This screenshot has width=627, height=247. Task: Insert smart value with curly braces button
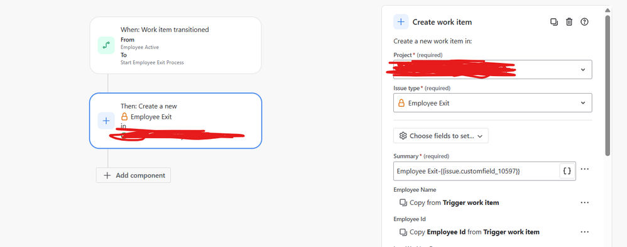pos(567,171)
